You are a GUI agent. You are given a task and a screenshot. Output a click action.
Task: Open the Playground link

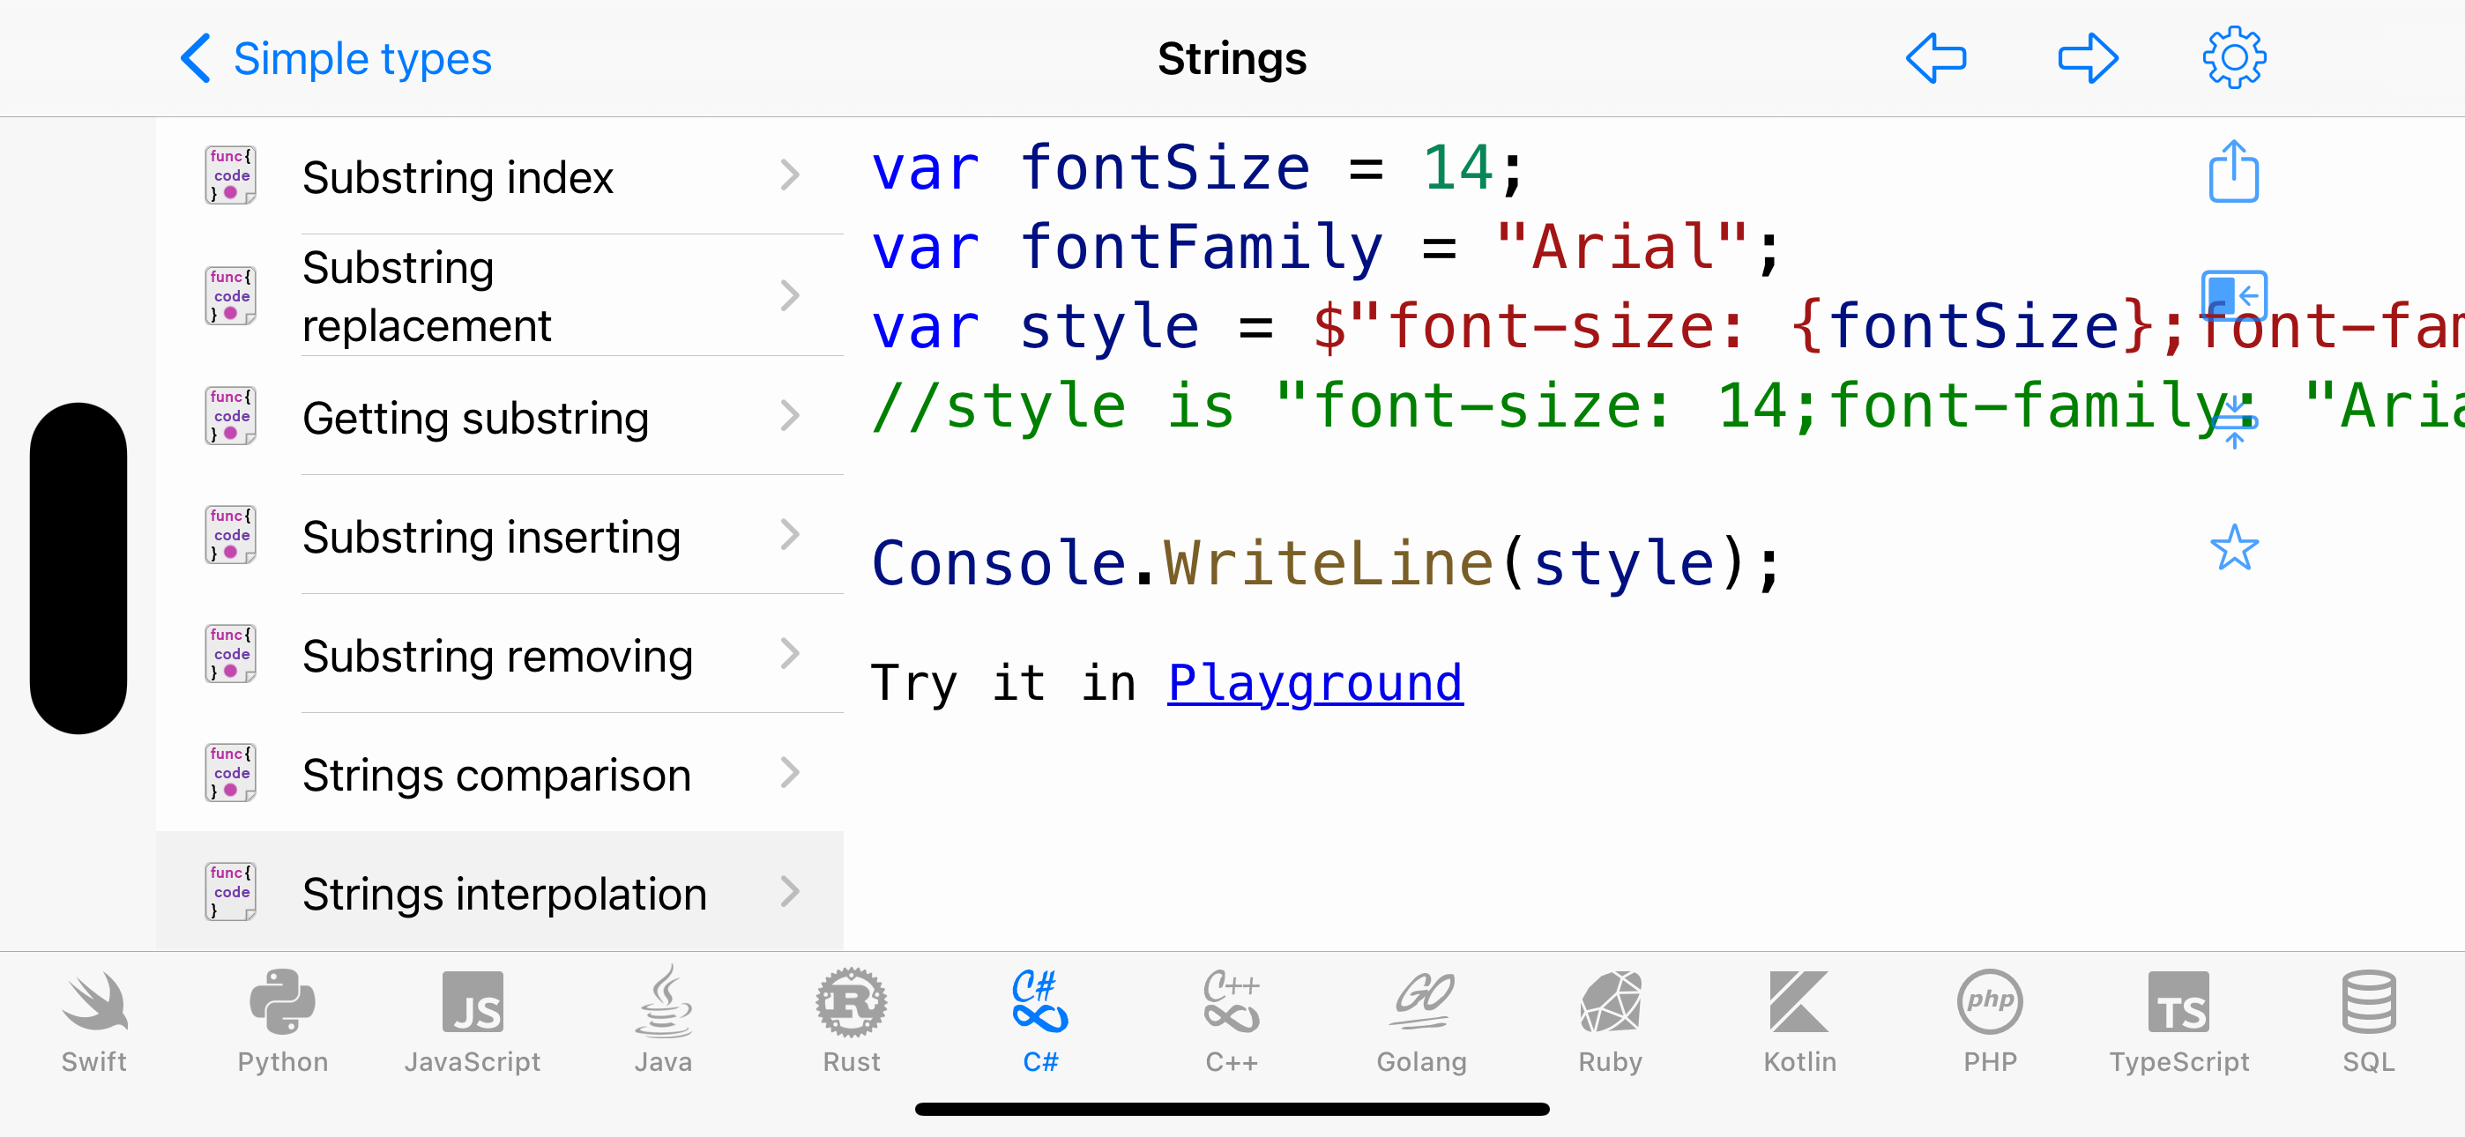tap(1314, 683)
